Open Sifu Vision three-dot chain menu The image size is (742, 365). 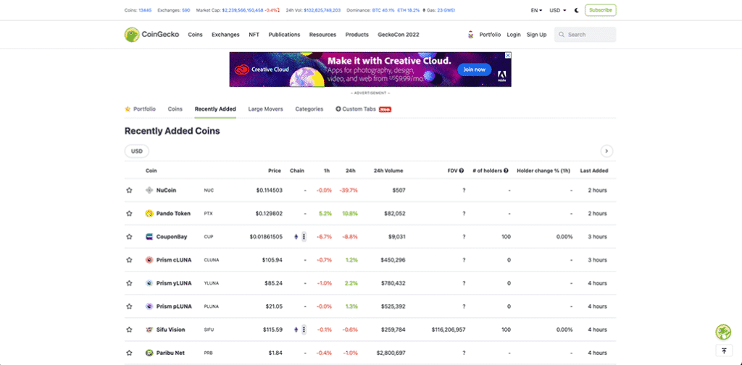click(x=304, y=330)
